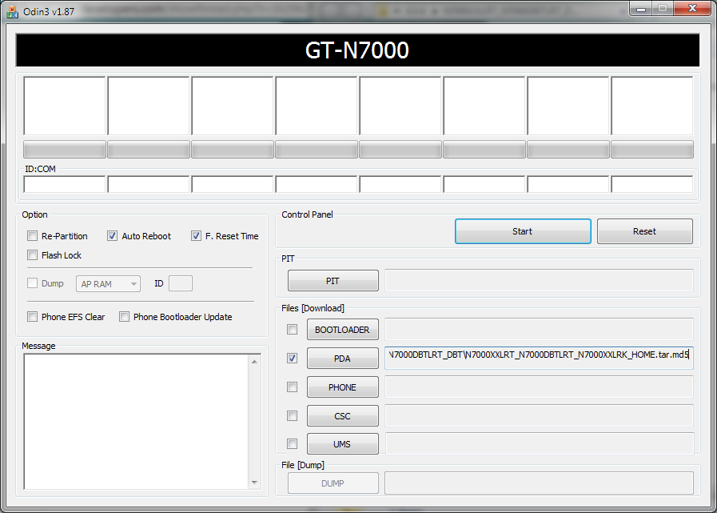The height and width of the screenshot is (513, 717).
Task: Click inside the Message log area
Action: click(x=137, y=422)
